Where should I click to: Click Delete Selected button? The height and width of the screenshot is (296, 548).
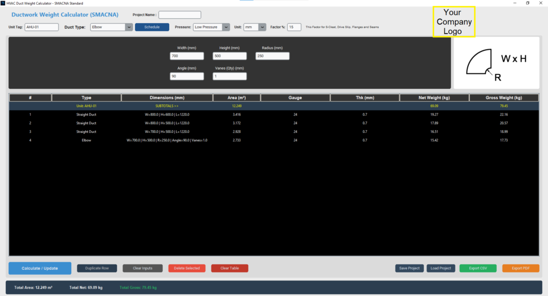187,268
